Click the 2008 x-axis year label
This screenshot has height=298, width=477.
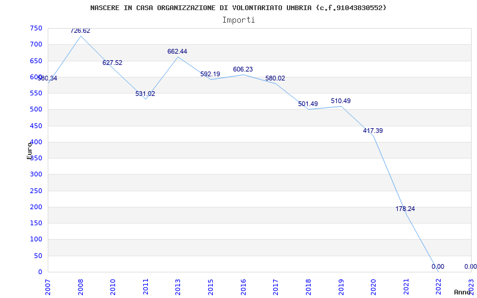click(80, 287)
